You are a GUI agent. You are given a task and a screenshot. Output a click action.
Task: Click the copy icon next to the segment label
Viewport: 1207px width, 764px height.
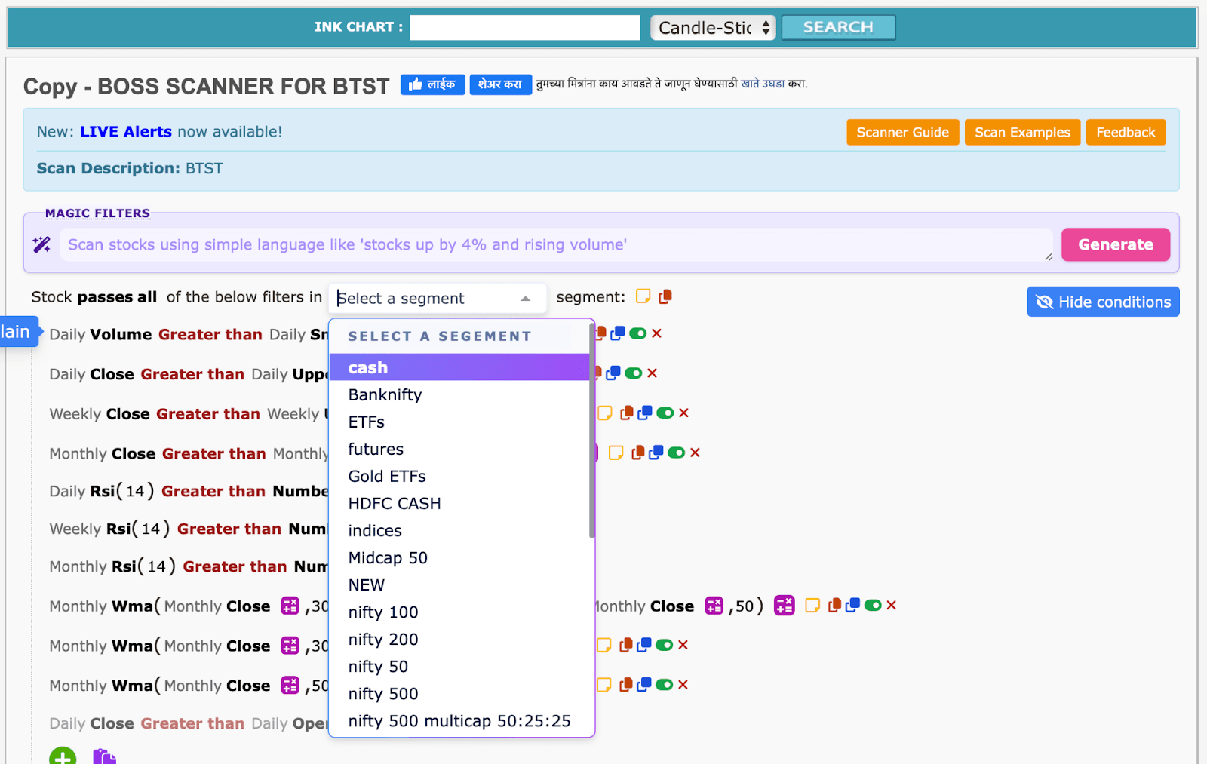click(665, 296)
